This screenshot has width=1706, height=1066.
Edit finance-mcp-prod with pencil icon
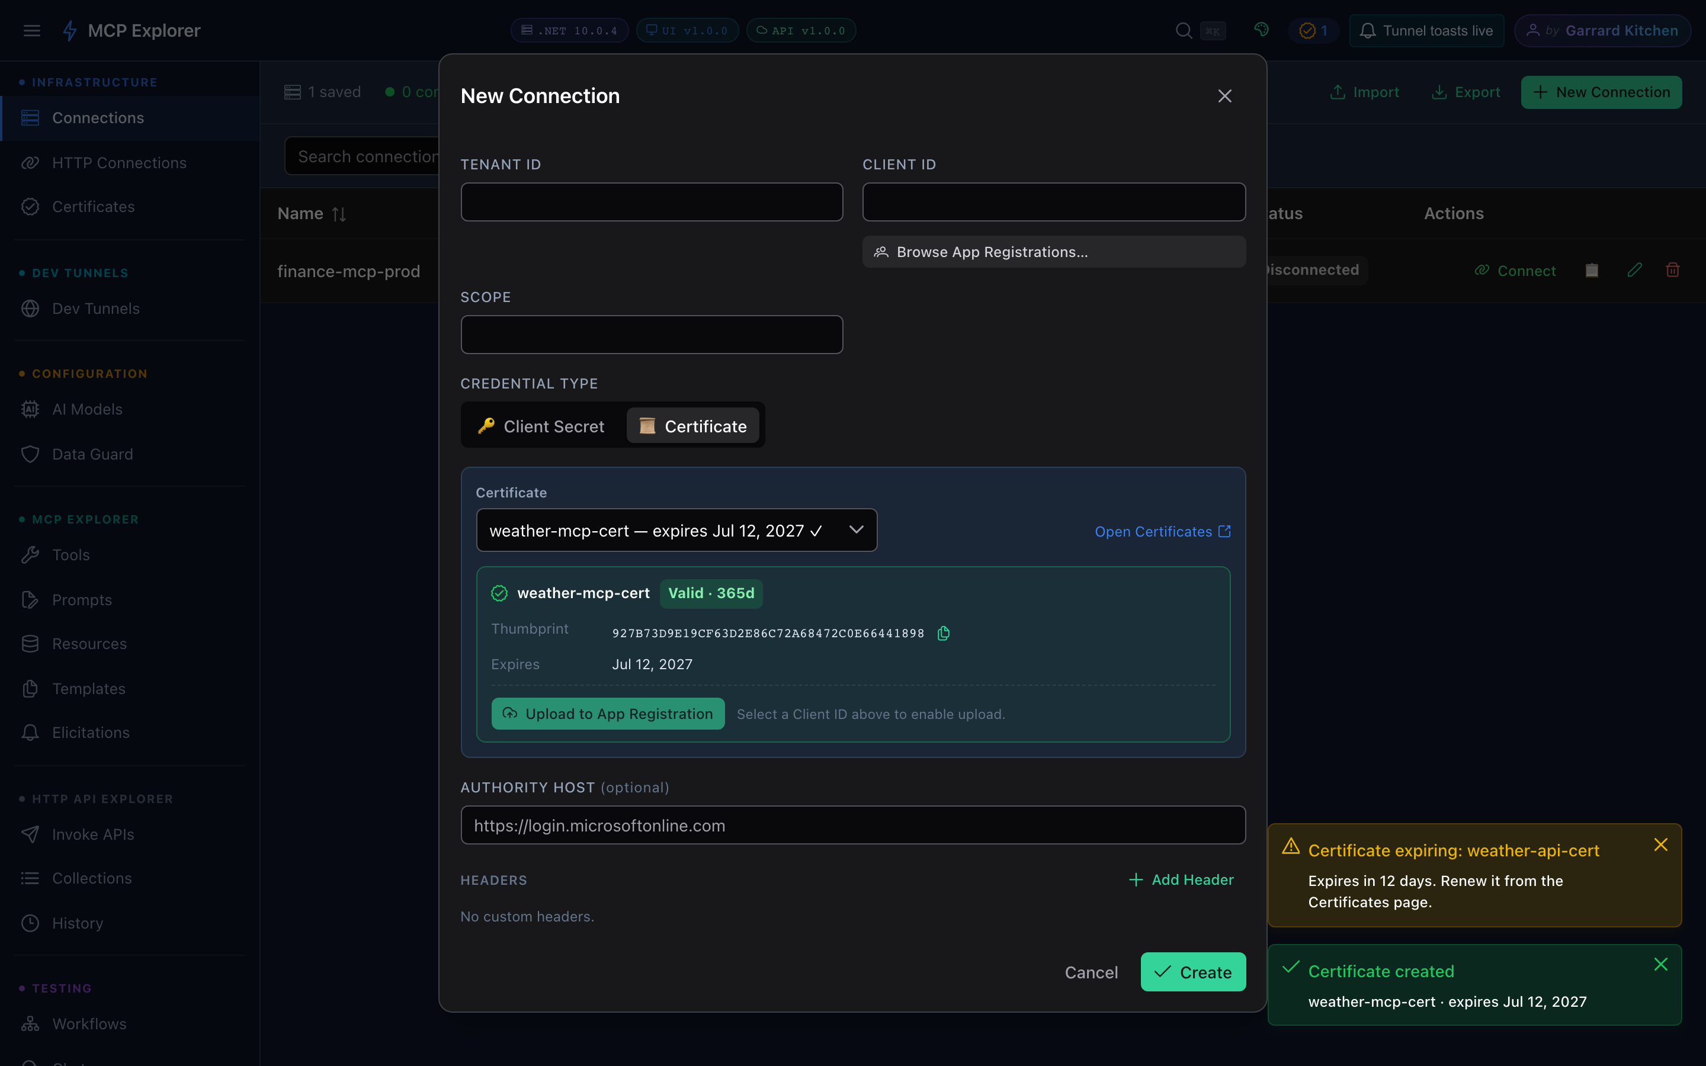pos(1634,270)
